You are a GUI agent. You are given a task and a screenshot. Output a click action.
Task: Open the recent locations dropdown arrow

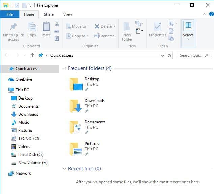tap(25, 55)
